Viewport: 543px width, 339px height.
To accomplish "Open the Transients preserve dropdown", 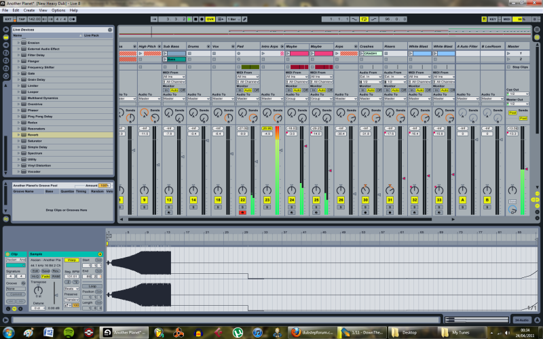I will coord(72,300).
